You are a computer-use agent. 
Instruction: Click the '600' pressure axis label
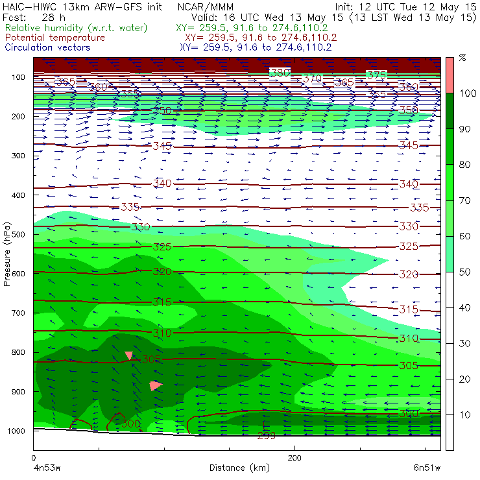(x=18, y=274)
